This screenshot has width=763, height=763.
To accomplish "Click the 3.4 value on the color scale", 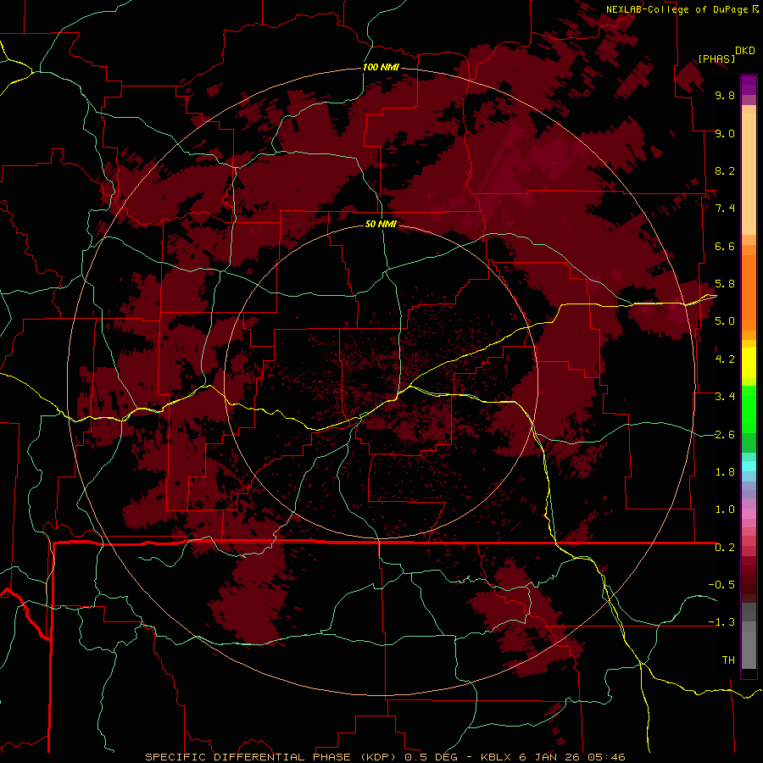I will click(x=725, y=397).
